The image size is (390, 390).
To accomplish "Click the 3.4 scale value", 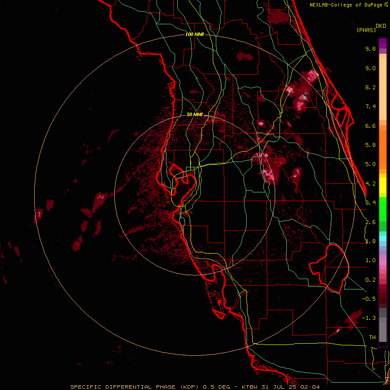I will [370, 203].
